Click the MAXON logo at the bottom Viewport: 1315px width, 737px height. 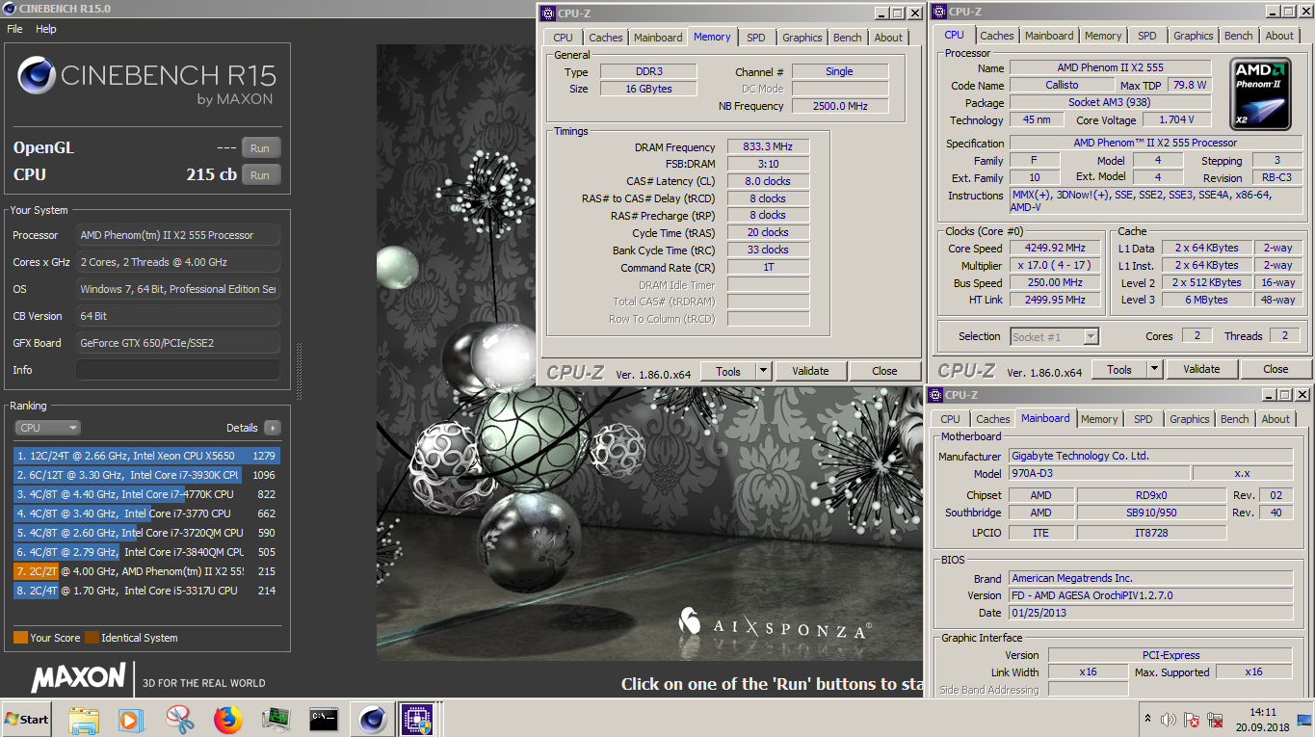click(x=79, y=677)
